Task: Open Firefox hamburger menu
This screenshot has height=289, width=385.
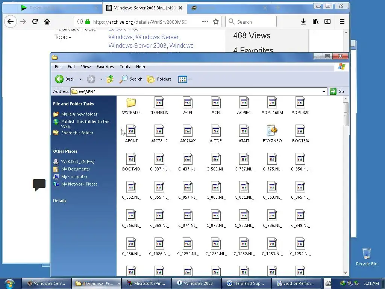Action: point(342,21)
